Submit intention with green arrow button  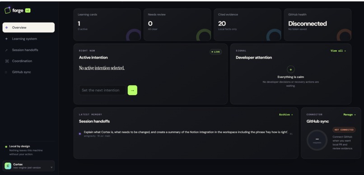132,90
